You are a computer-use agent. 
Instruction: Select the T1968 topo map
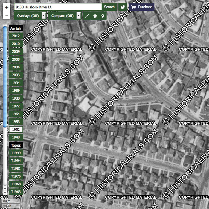(x=16, y=184)
